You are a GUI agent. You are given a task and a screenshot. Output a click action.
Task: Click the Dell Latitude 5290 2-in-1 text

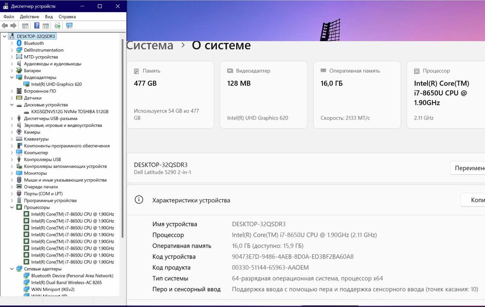pyautogui.click(x=162, y=172)
